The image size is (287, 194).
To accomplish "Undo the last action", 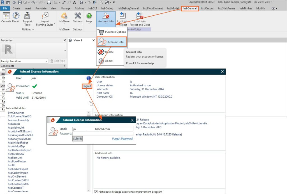I will tap(33, 3).
